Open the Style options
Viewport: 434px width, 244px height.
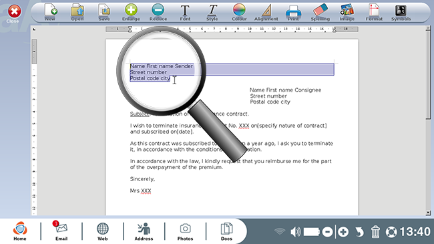pos(212,12)
